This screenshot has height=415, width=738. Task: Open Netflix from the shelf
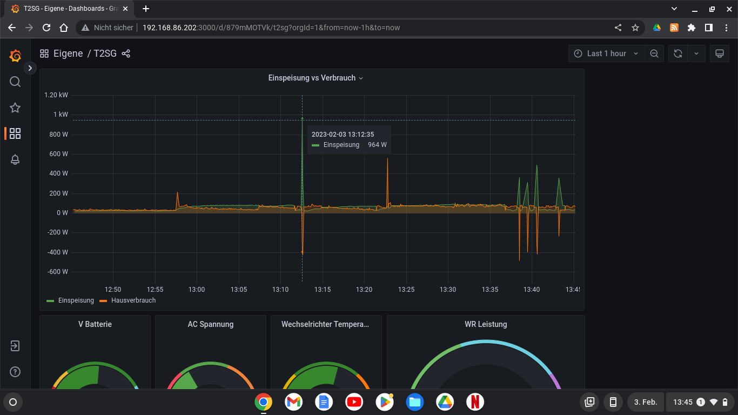tap(475, 402)
